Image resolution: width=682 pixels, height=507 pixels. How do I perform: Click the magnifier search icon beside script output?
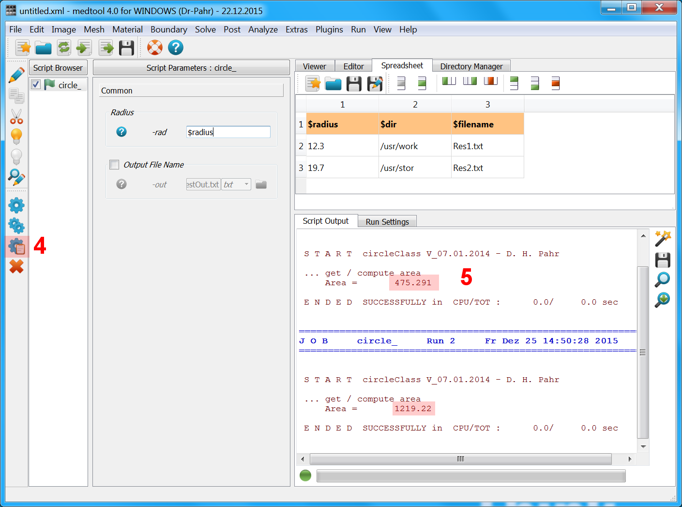(663, 279)
